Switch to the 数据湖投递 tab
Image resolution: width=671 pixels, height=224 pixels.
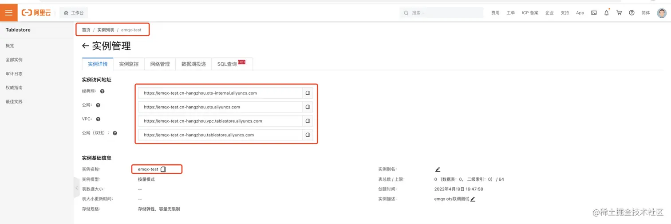[x=193, y=64]
